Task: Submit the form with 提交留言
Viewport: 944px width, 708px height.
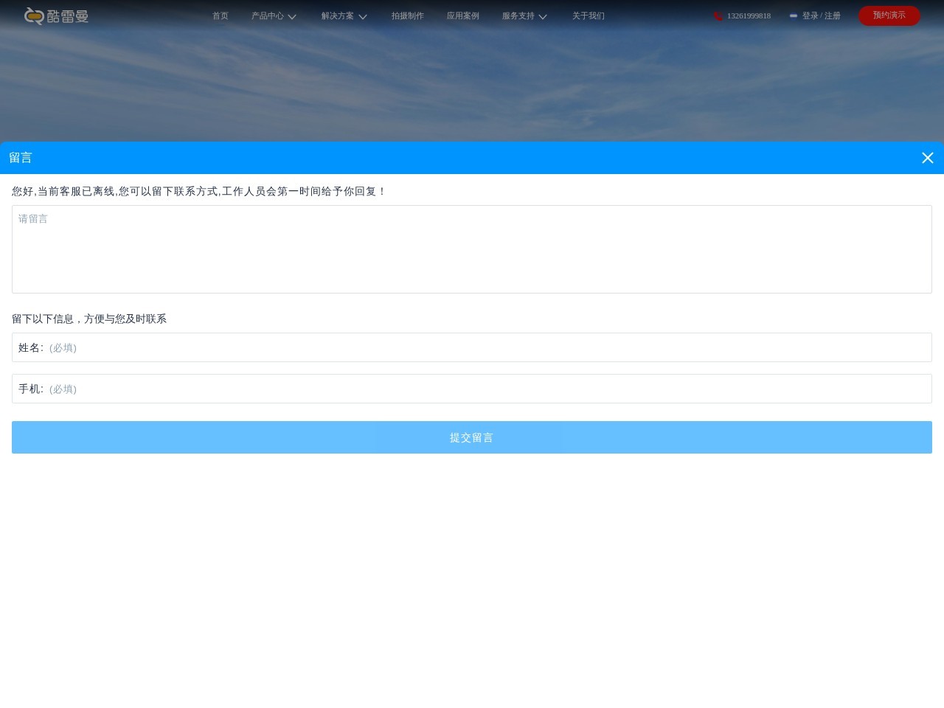Action: [472, 437]
